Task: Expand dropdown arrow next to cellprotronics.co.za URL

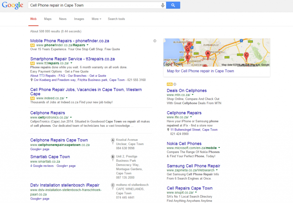Action: coord(71,117)
